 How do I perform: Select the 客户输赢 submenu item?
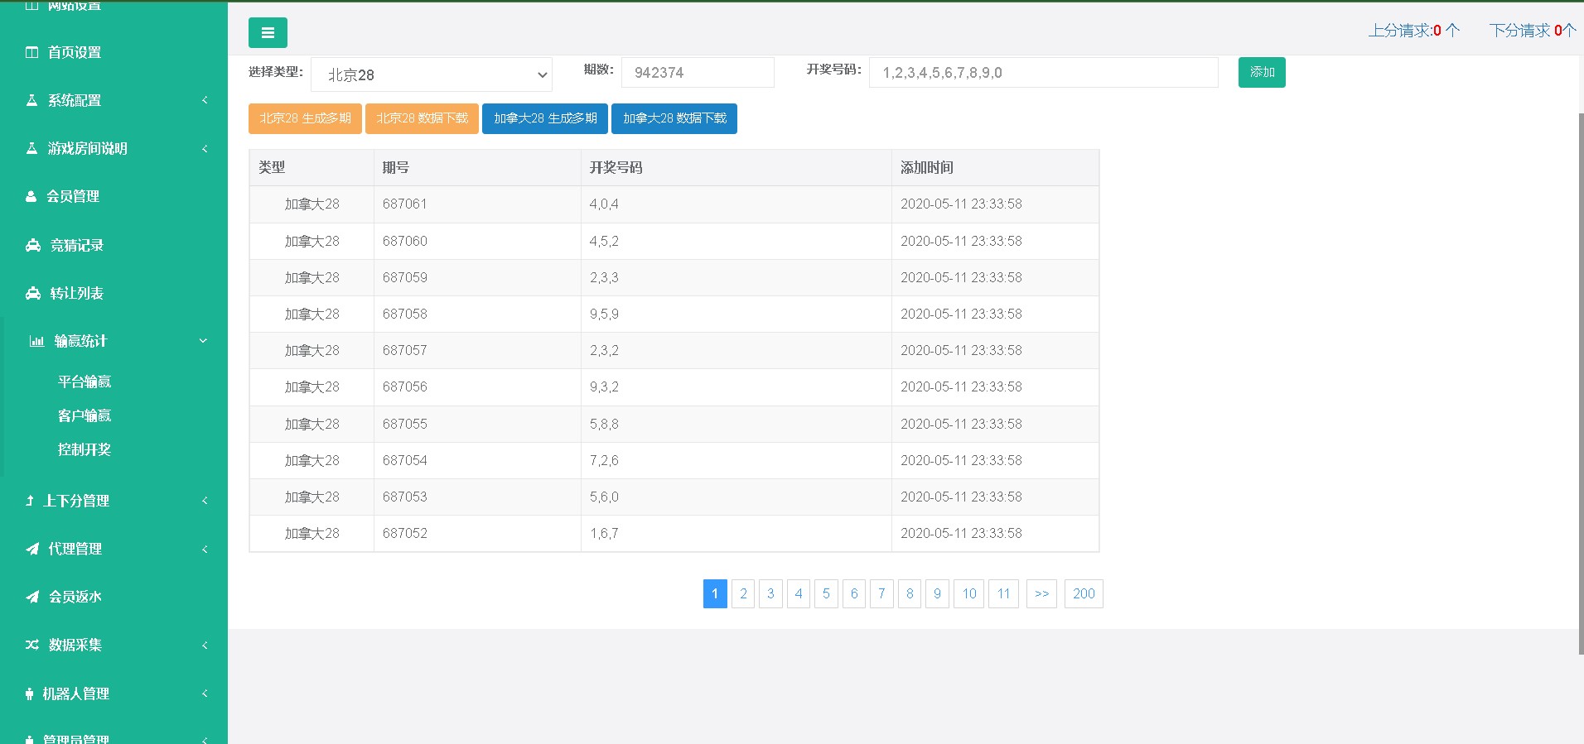click(85, 415)
